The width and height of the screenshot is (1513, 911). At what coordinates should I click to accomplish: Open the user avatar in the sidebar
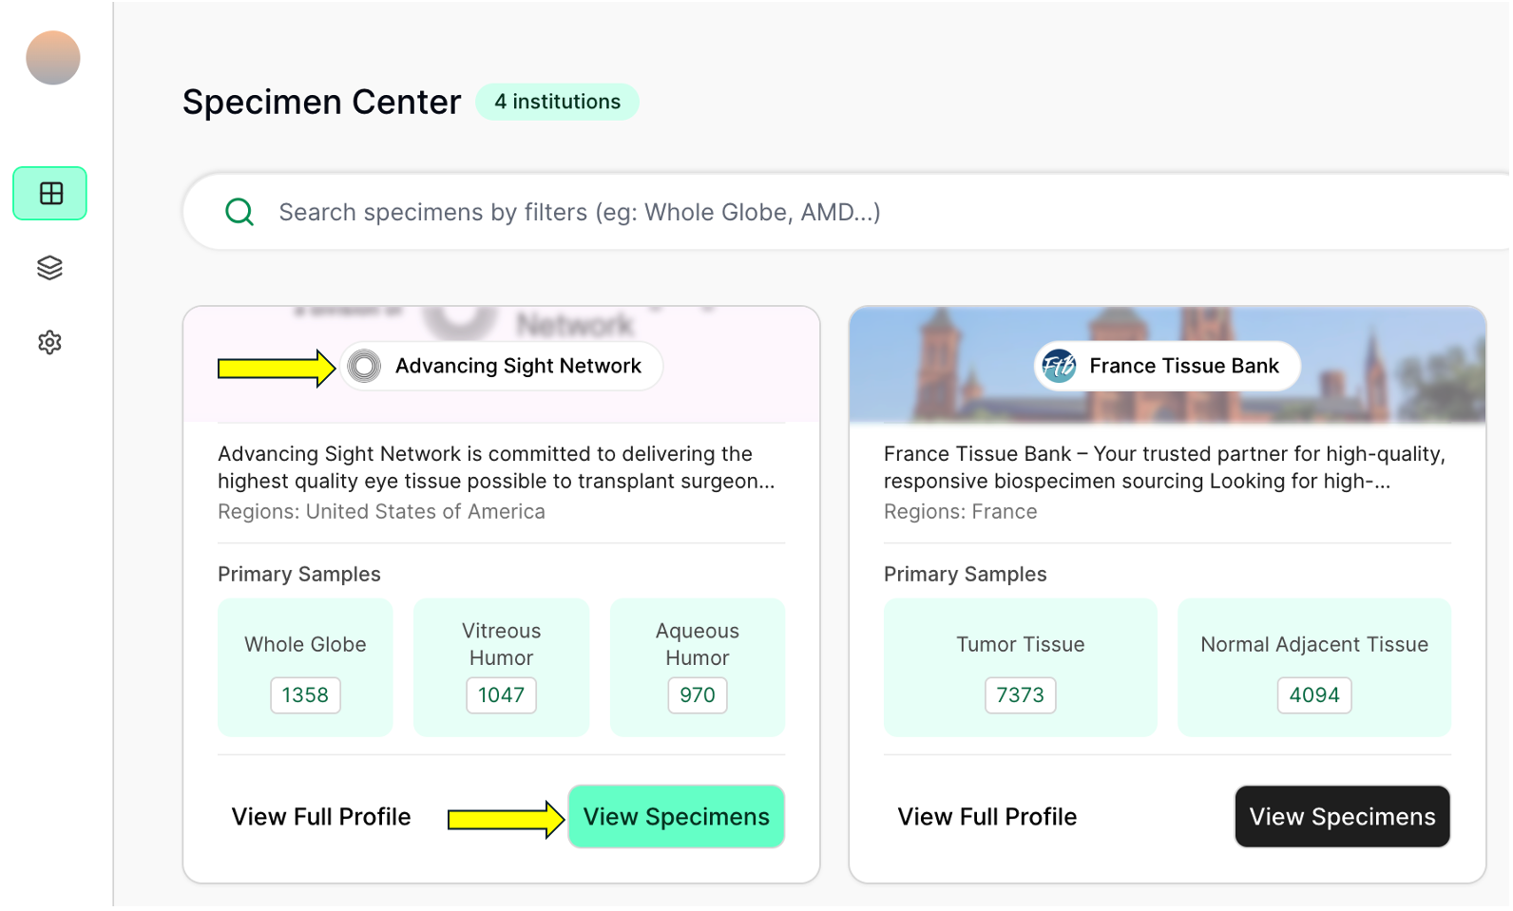pyautogui.click(x=53, y=58)
